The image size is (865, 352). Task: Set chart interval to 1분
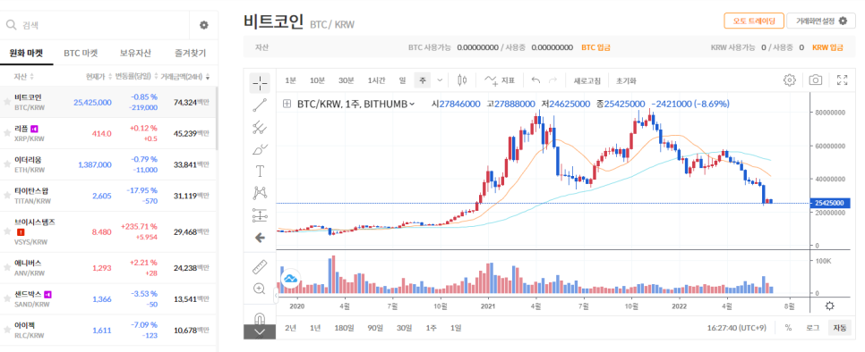[x=290, y=80]
